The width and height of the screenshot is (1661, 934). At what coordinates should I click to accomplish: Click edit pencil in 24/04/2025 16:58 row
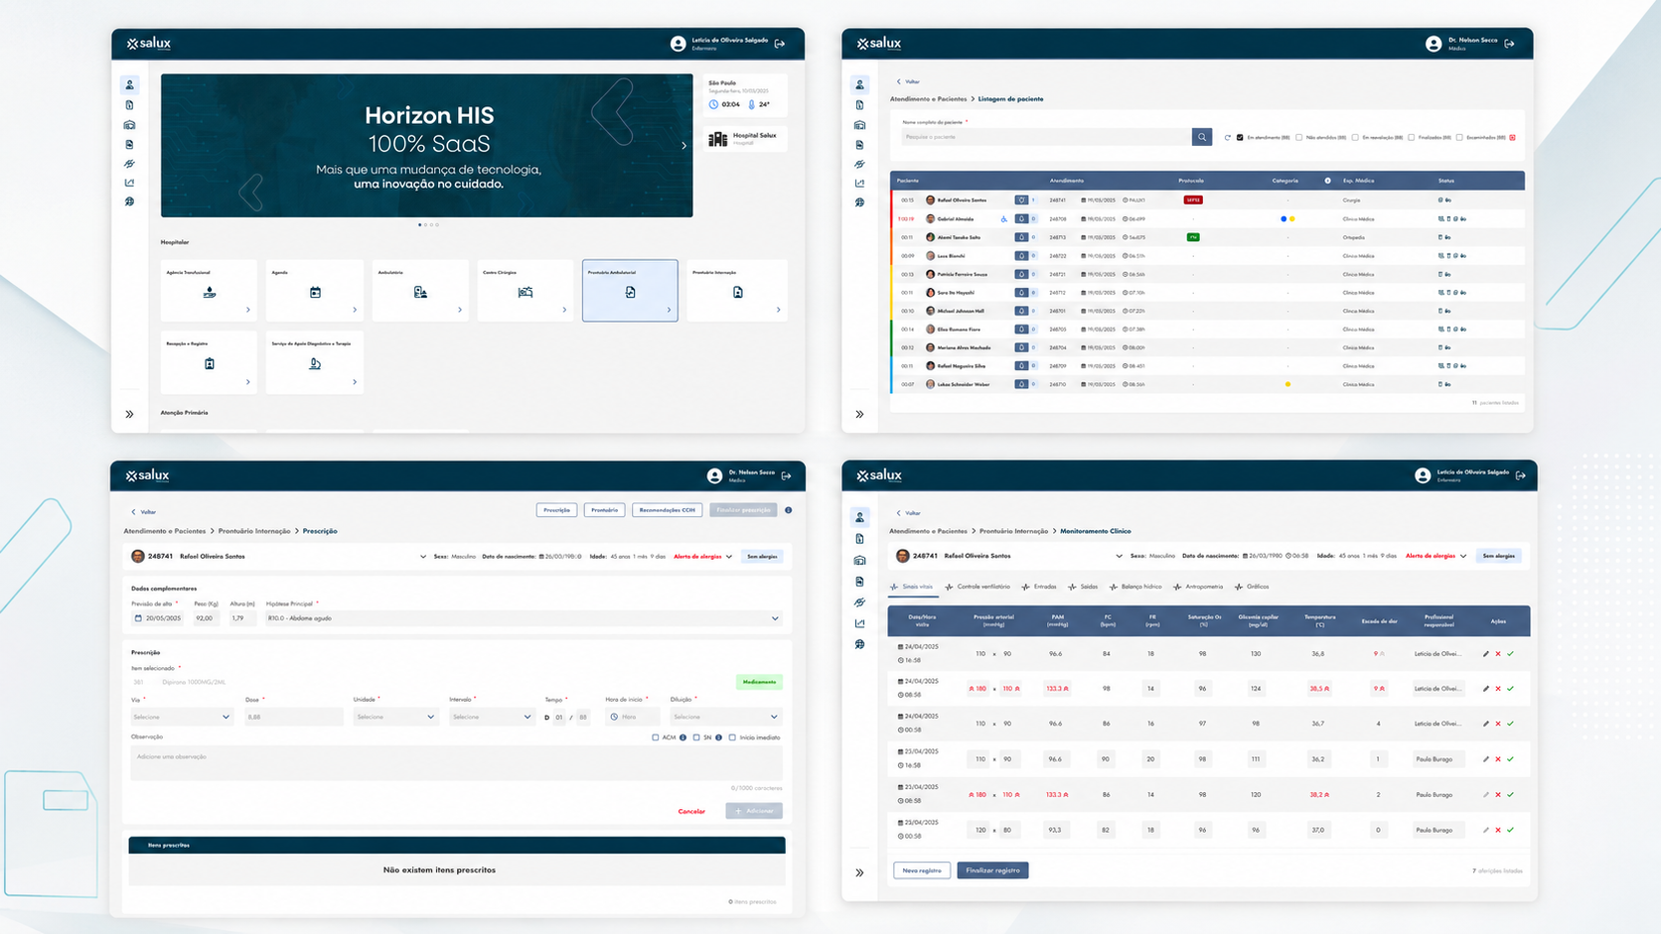pos(1486,654)
